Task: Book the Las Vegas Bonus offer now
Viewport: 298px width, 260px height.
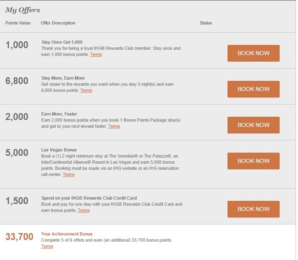Action: point(253,161)
